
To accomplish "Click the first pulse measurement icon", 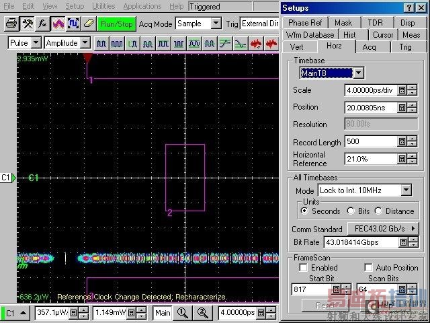I will click(x=101, y=43).
